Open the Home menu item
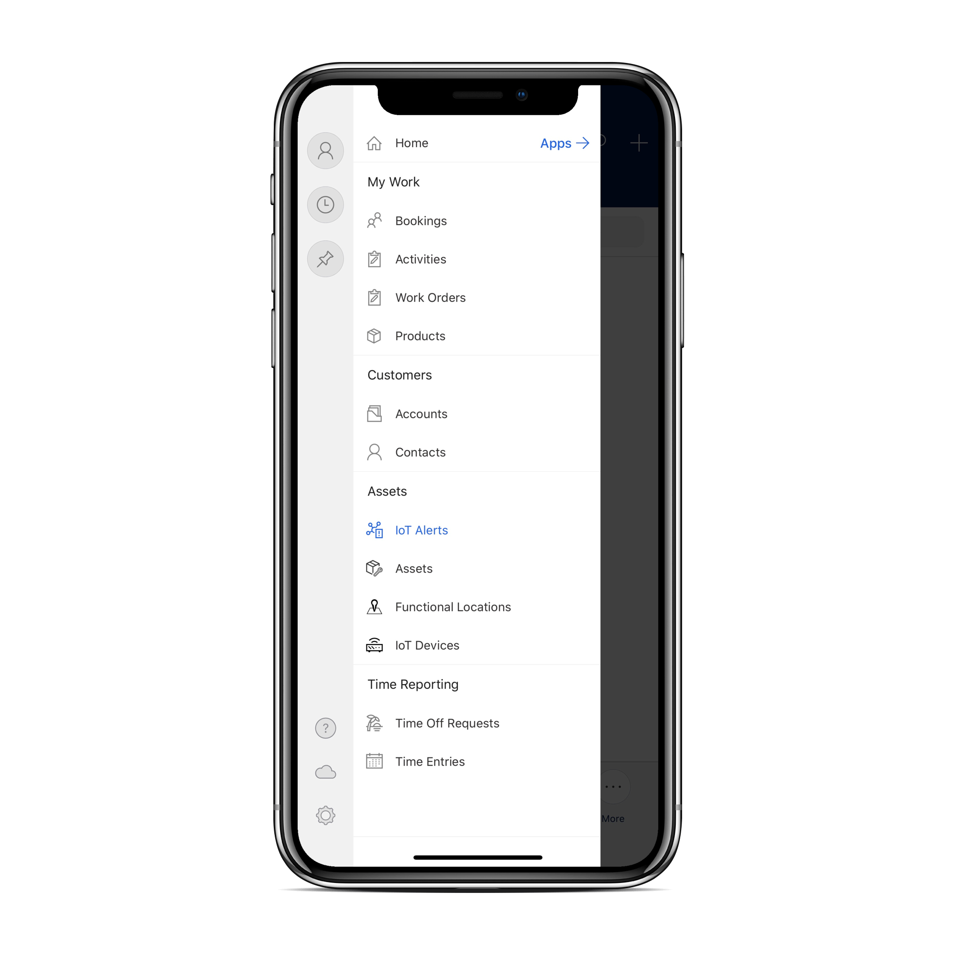The height and width of the screenshot is (954, 954). 411,143
